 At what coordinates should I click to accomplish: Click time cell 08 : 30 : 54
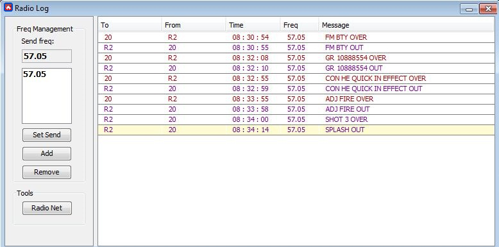(x=250, y=37)
